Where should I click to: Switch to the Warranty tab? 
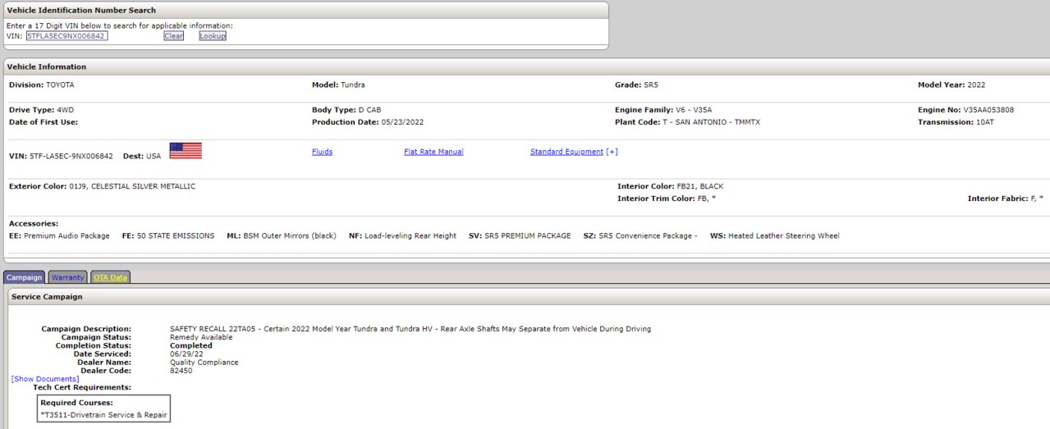68,277
